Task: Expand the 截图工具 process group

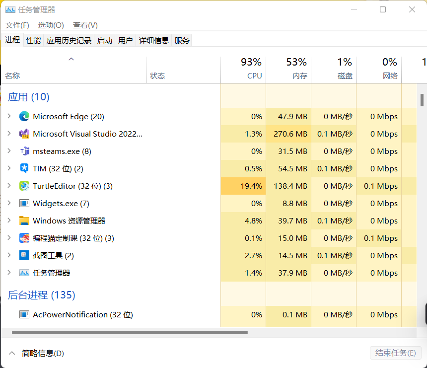Action: (x=9, y=255)
